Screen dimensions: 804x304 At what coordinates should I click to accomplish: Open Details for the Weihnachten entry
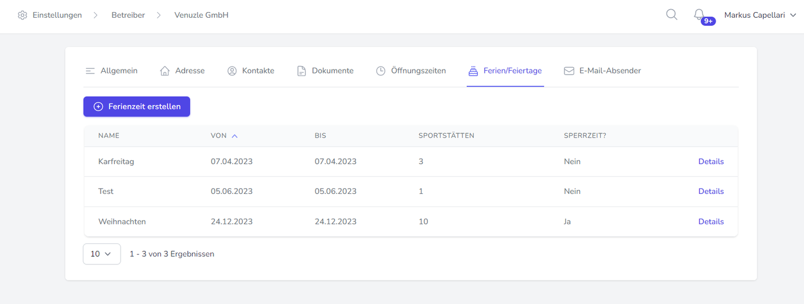coord(710,221)
